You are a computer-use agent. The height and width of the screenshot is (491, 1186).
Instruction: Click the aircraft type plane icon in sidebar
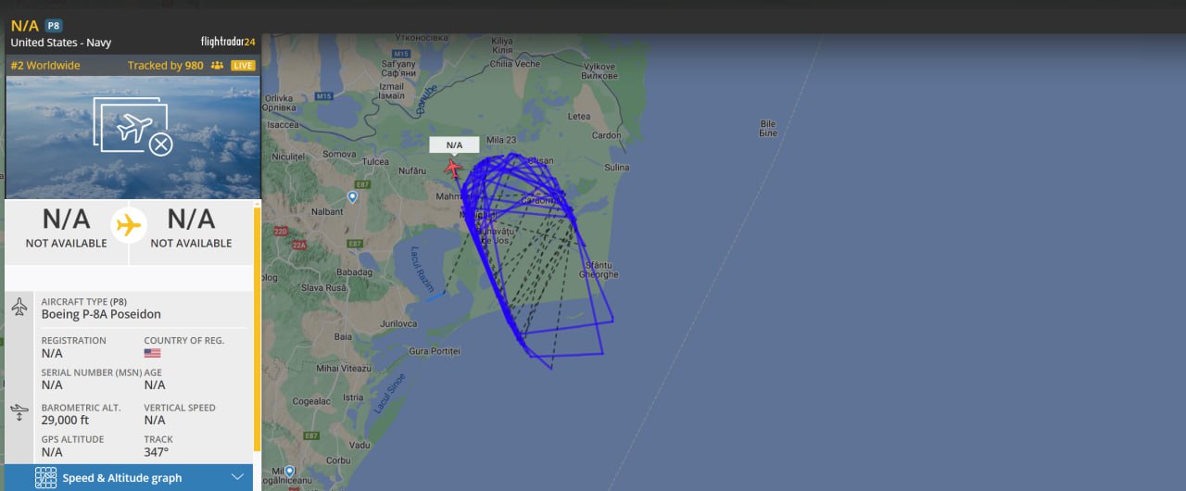(x=19, y=307)
